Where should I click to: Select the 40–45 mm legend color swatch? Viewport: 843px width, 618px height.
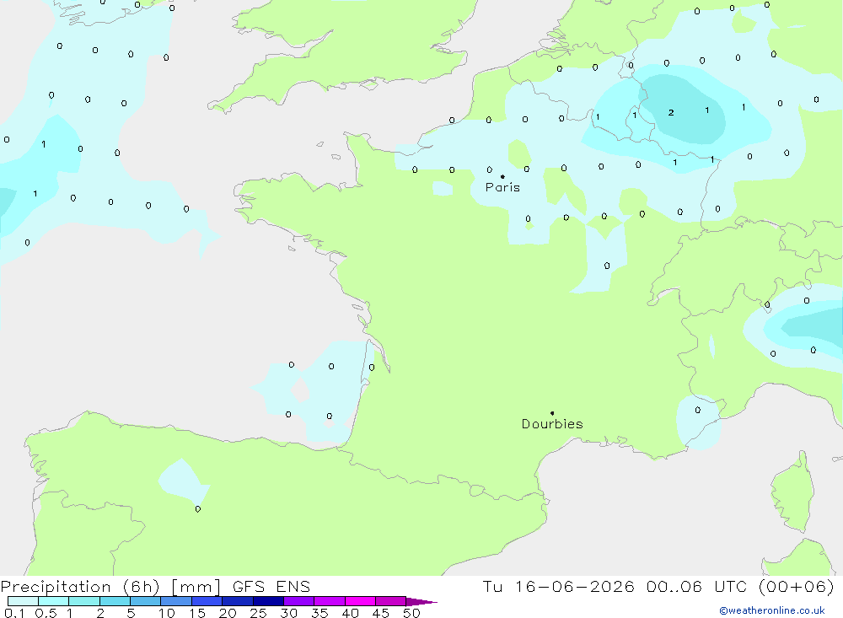[x=360, y=601]
